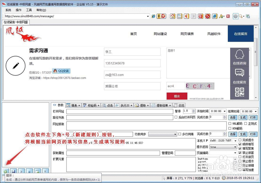Screen dimensions: 261x183
Task: Click the 网页填表 navigation link
Action: pos(187,34)
